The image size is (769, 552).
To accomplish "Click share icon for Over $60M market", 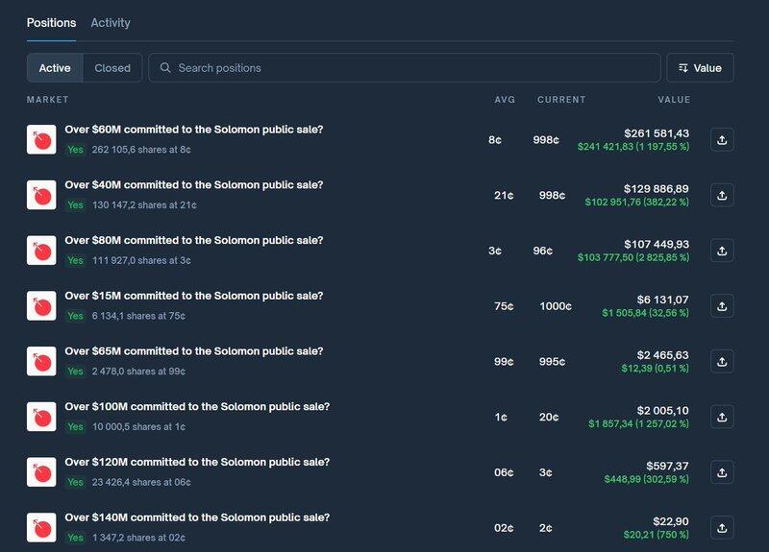I will (x=722, y=140).
